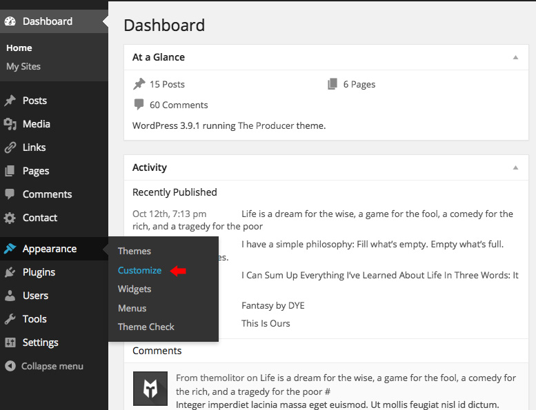Click the Posts pushpin icon in sidebar

click(10, 101)
